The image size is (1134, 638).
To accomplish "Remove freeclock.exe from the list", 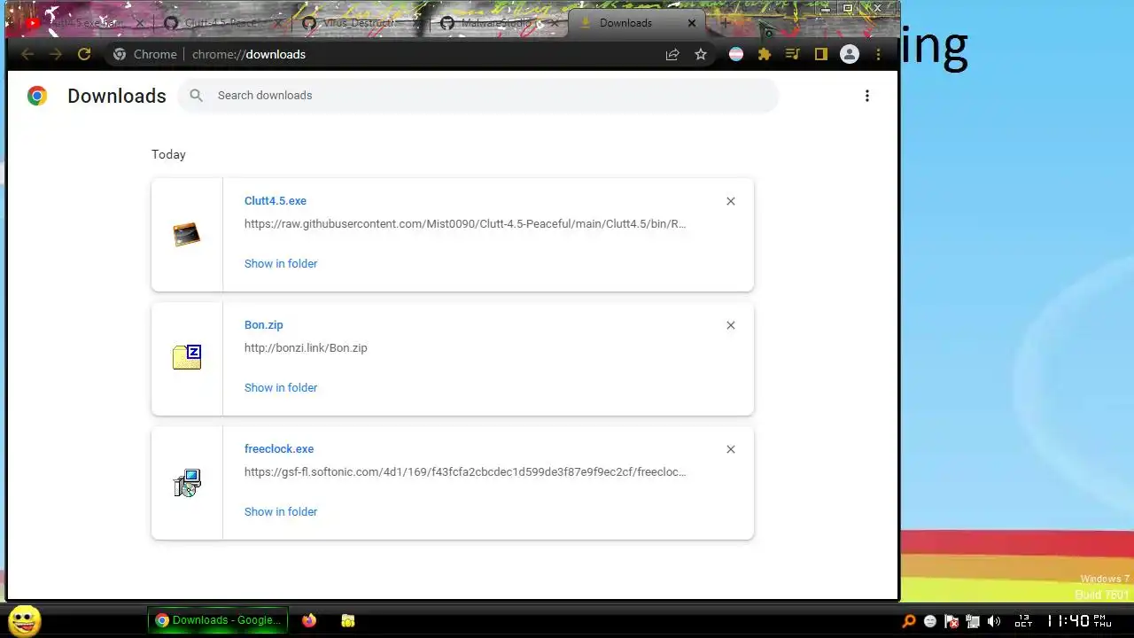I will (731, 449).
